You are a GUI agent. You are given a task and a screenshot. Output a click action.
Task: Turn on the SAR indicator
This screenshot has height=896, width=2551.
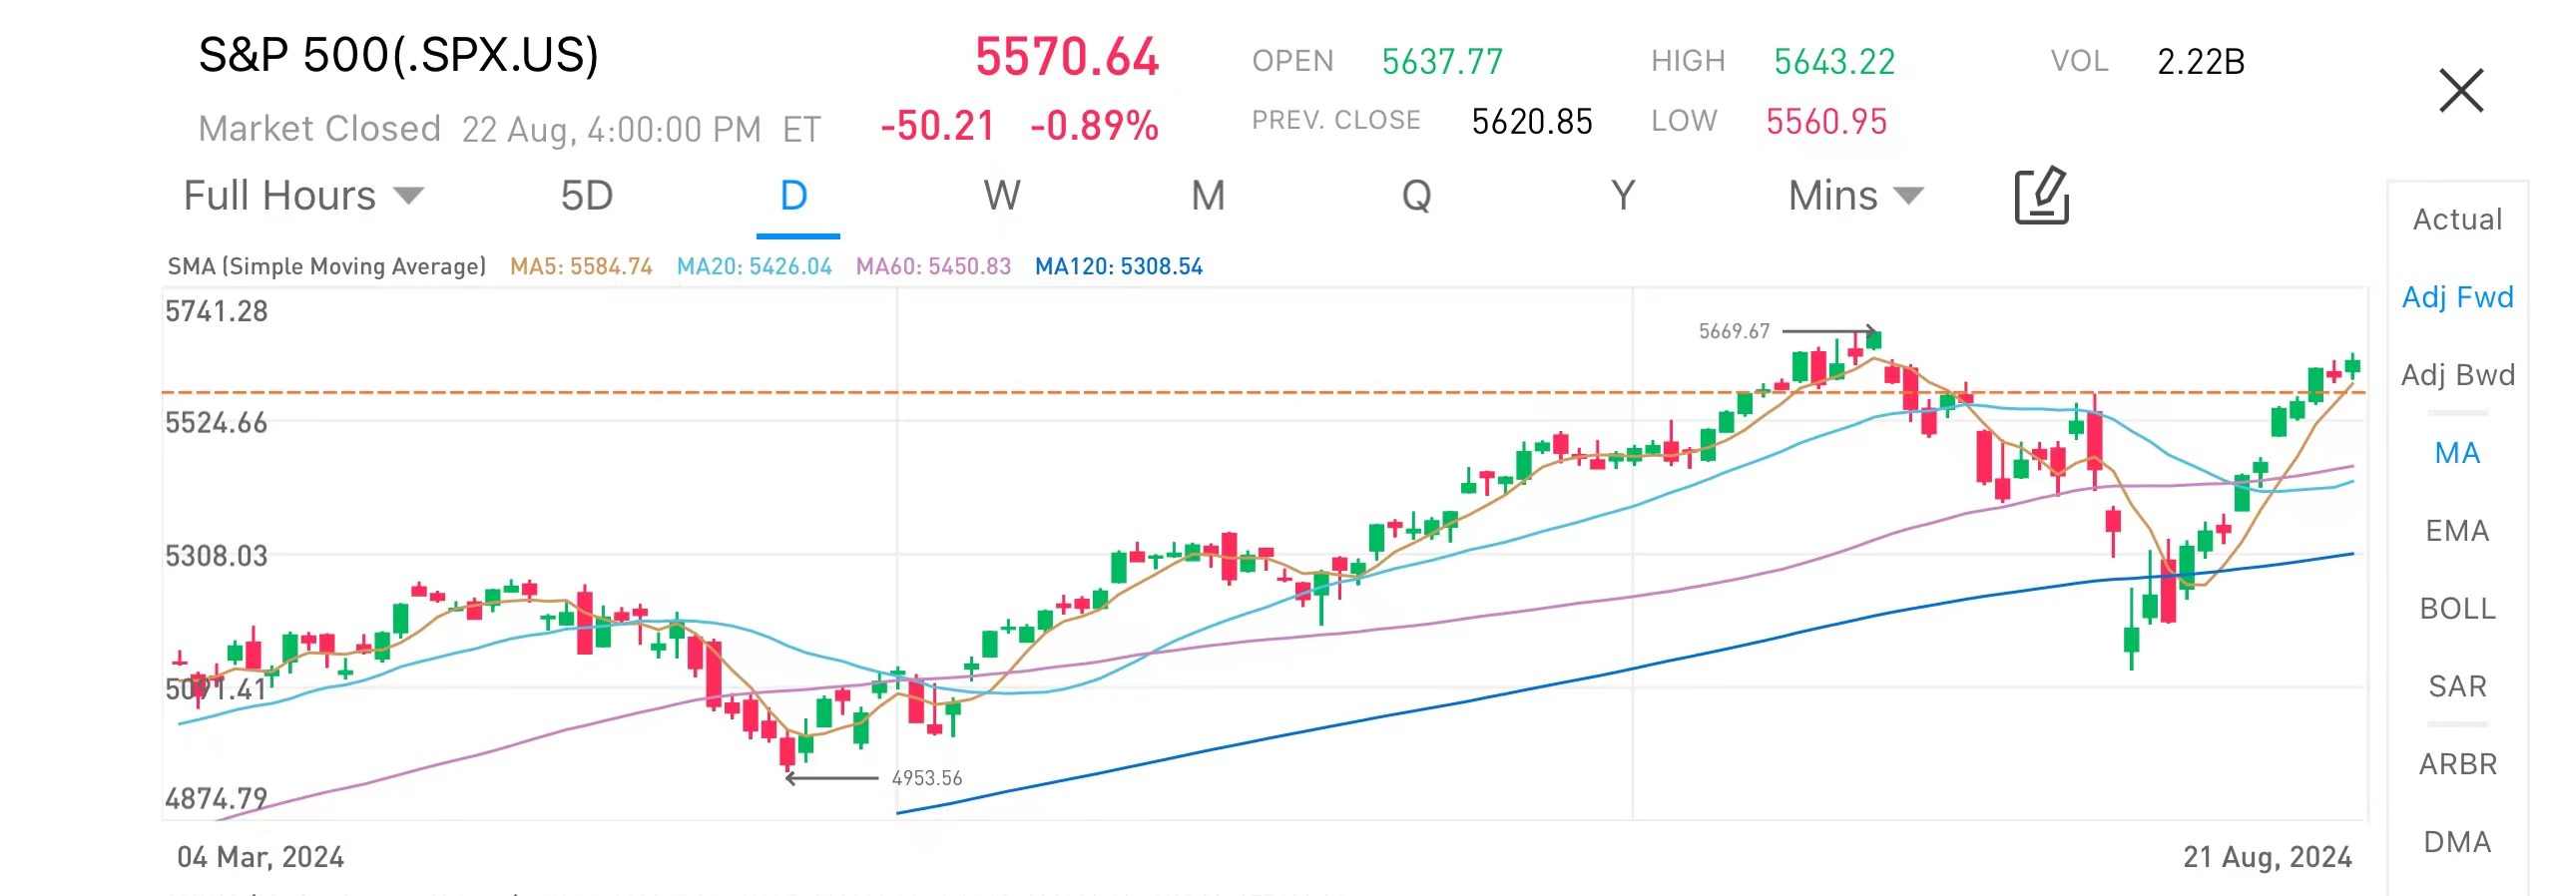click(2457, 686)
